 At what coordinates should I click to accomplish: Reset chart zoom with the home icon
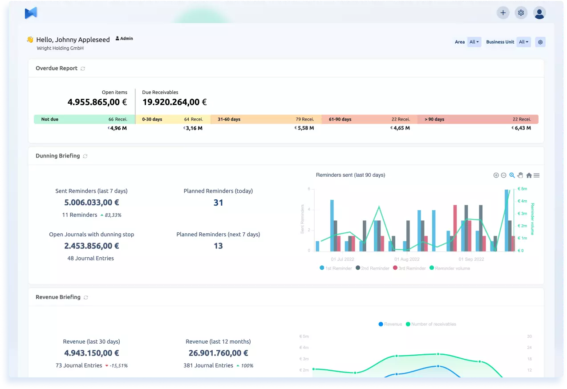[x=529, y=175]
